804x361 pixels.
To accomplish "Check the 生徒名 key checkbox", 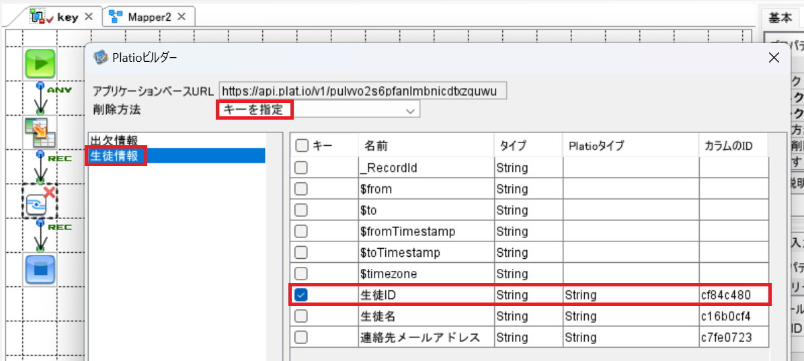I will point(301,317).
